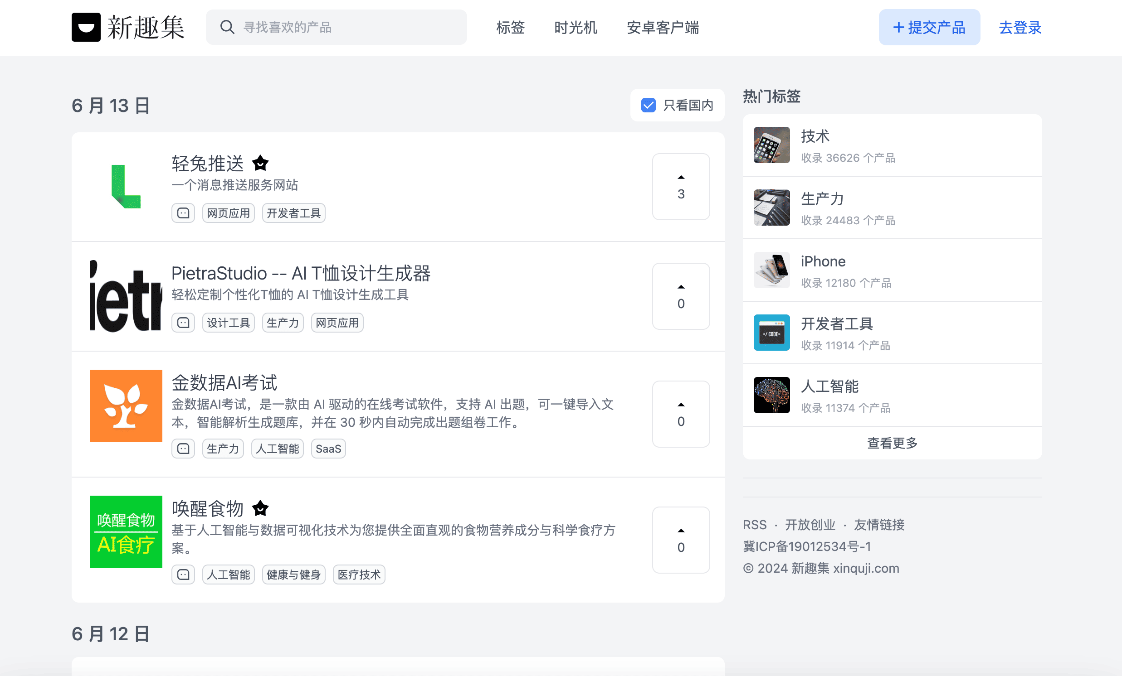Open the 标签 navigation item
Viewport: 1122px width, 676px height.
point(511,27)
